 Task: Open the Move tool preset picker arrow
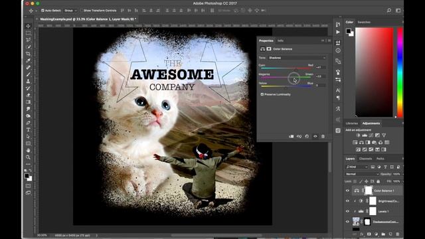[36, 11]
